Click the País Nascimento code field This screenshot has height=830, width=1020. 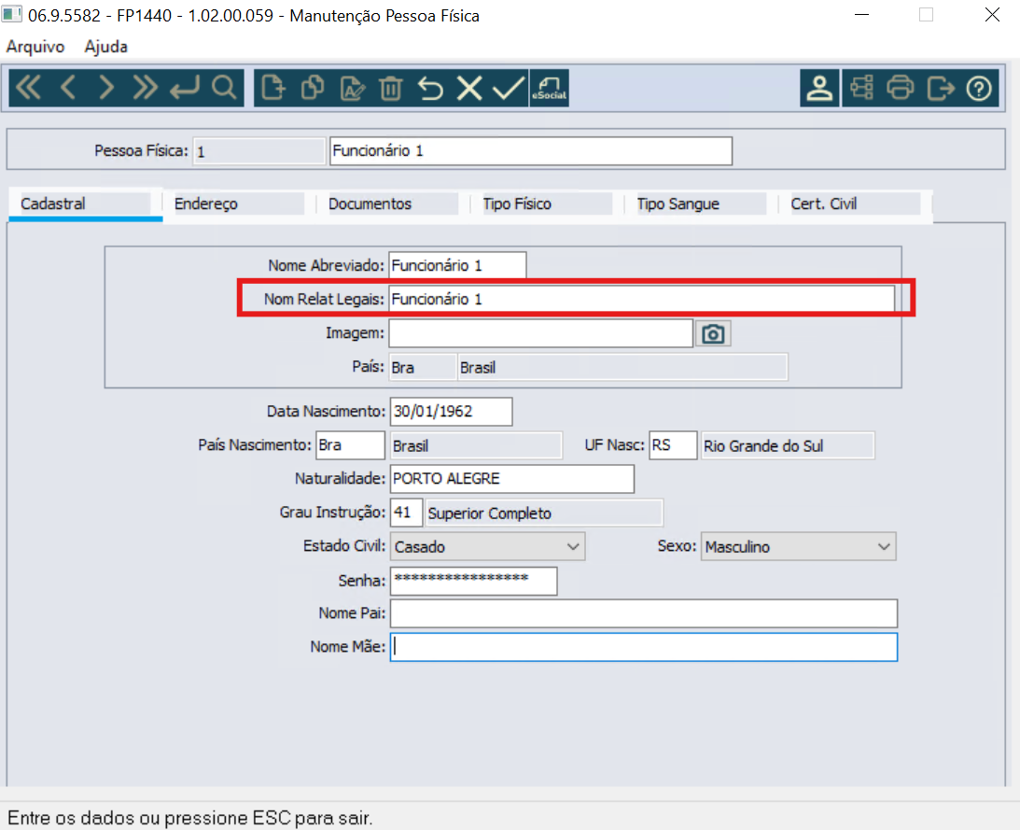[x=350, y=445]
